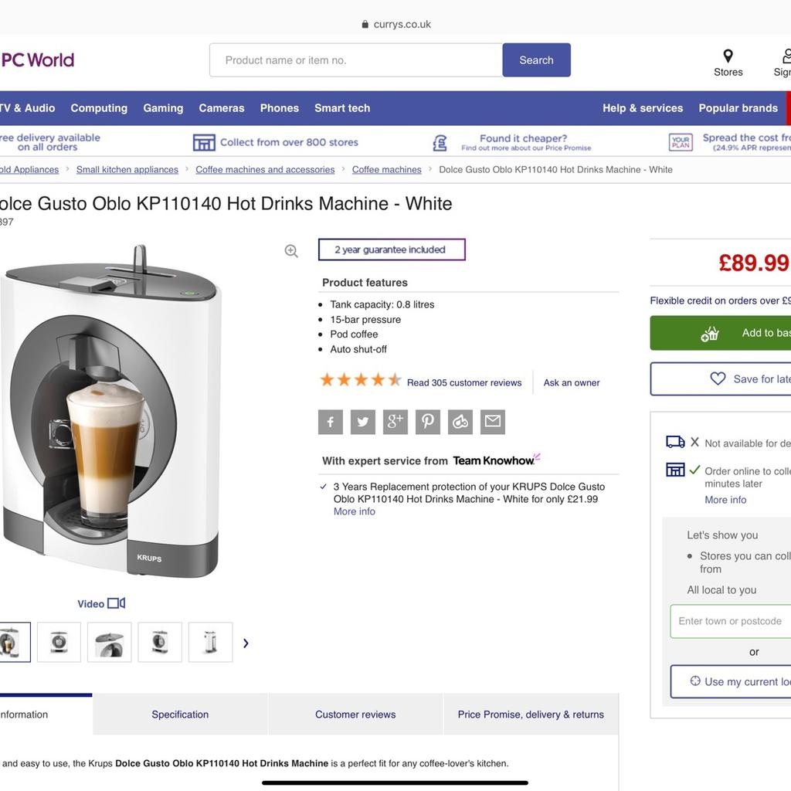This screenshot has width=791, height=791.
Task: Click the basket icon on Add to basket
Action: [x=710, y=333]
